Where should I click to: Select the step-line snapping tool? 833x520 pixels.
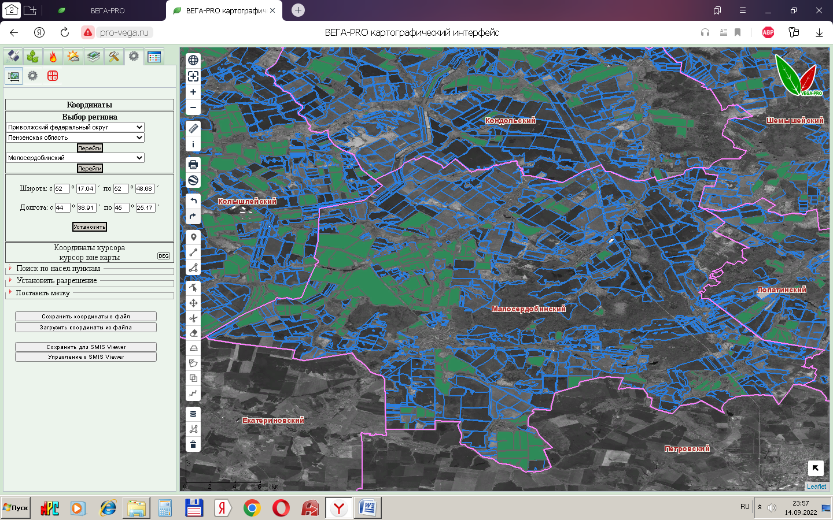tap(193, 393)
